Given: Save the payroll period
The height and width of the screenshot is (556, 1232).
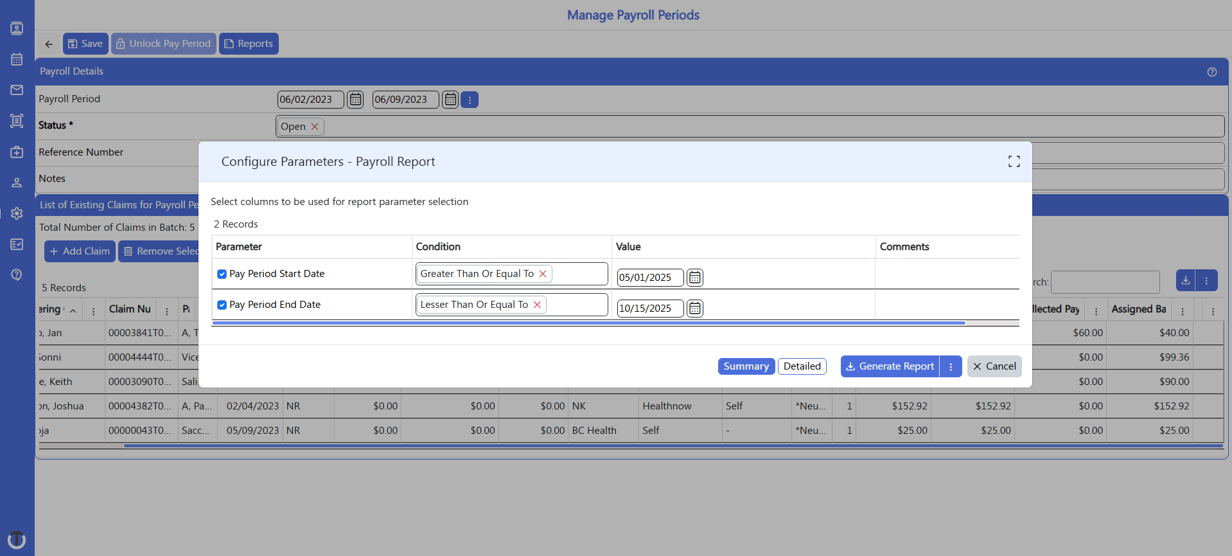Looking at the screenshot, I should point(85,44).
